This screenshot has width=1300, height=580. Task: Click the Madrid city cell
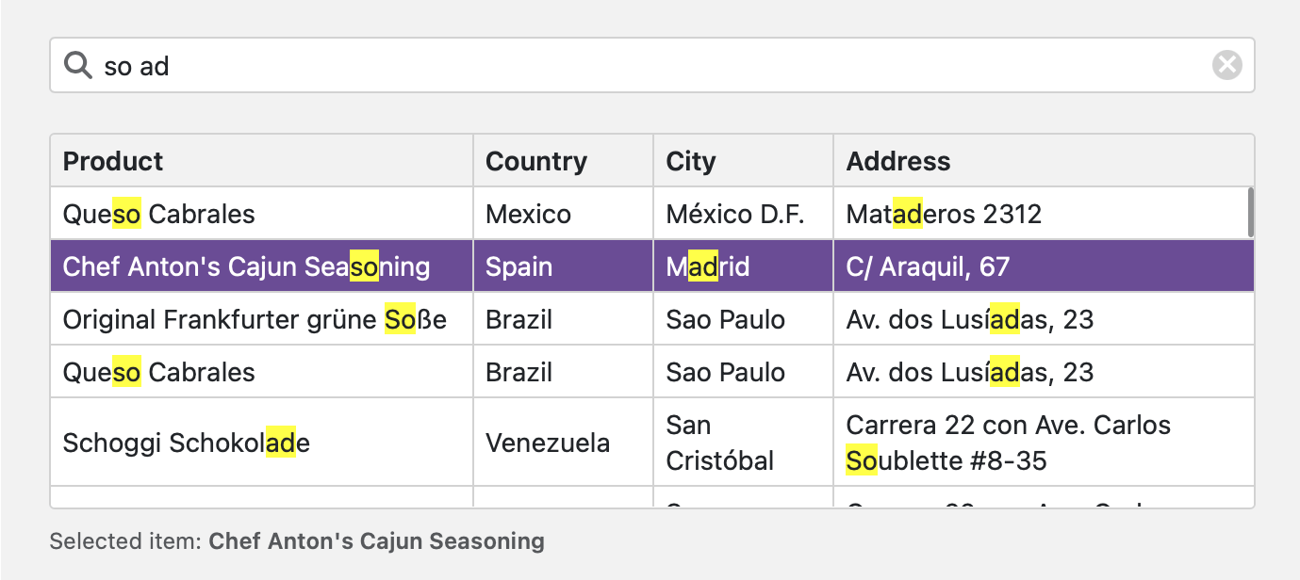pyautogui.click(x=707, y=266)
